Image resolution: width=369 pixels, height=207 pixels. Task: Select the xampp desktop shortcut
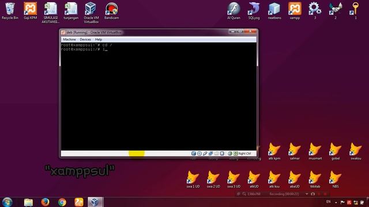coord(295,11)
